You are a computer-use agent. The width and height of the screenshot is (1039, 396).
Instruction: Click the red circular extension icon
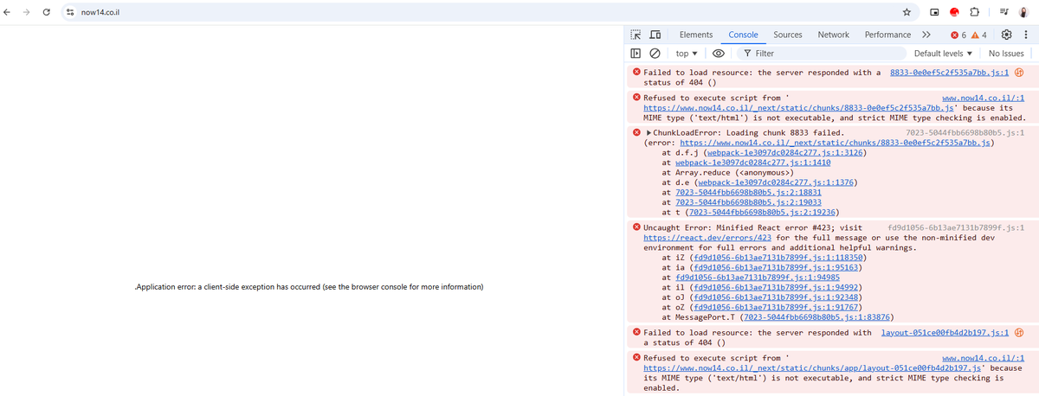(x=954, y=12)
